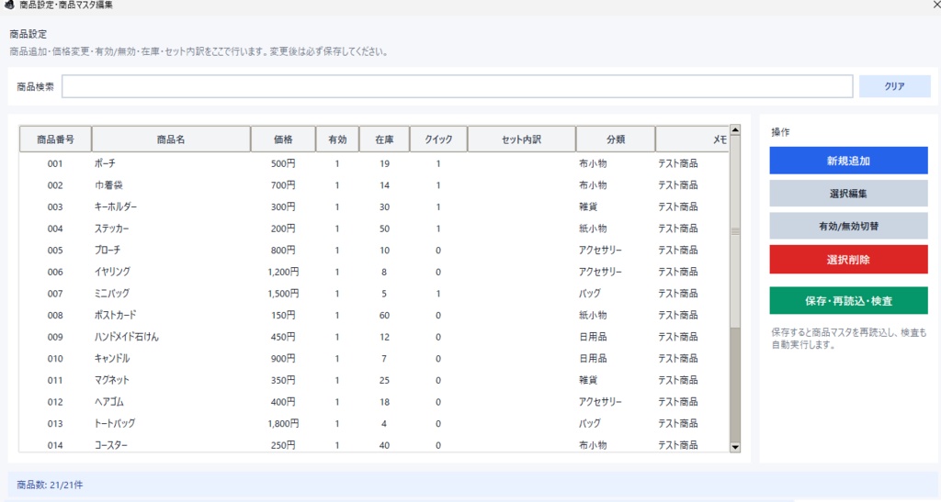The height and width of the screenshot is (502, 941).
Task: Click the 商品数: 21/21件 status text
Action: tap(50, 485)
